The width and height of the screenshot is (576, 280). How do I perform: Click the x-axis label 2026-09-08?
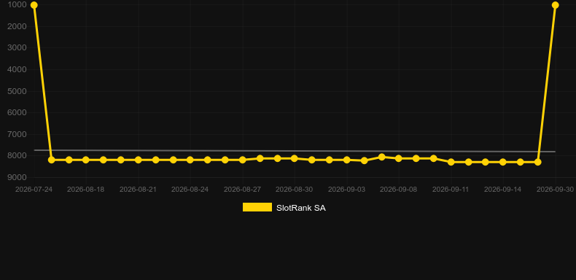pyautogui.click(x=399, y=190)
